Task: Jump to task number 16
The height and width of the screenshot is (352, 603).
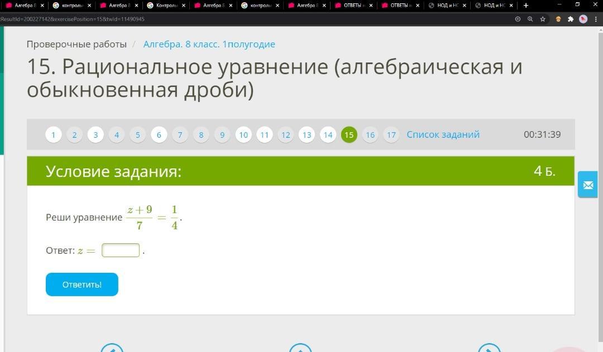Action: click(370, 135)
